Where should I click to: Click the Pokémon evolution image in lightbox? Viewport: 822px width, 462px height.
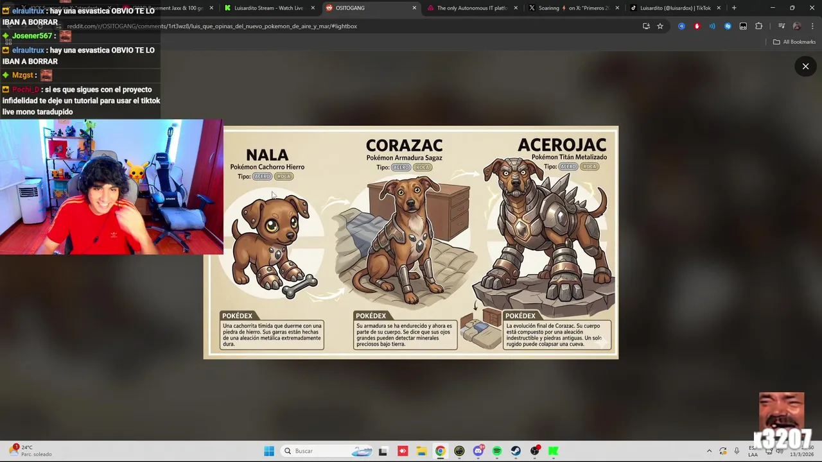(x=411, y=242)
